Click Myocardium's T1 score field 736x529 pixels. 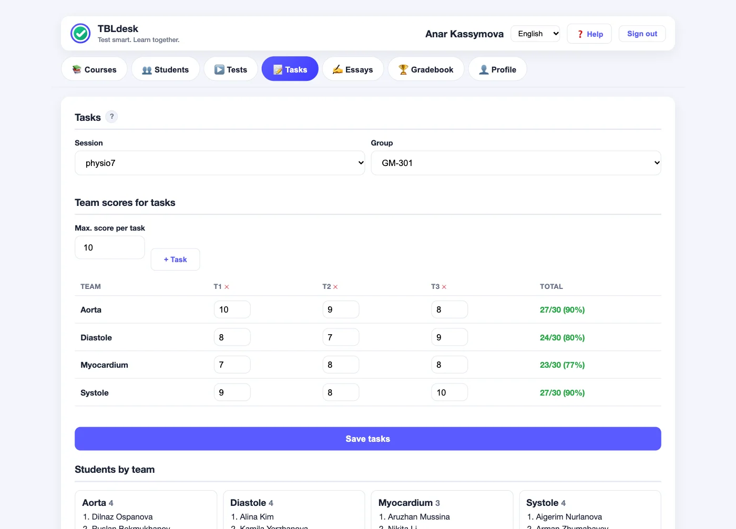point(232,365)
